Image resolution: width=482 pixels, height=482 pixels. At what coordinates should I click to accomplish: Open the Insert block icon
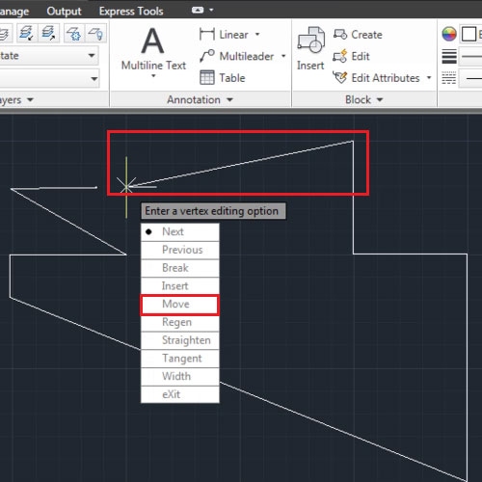(x=310, y=40)
